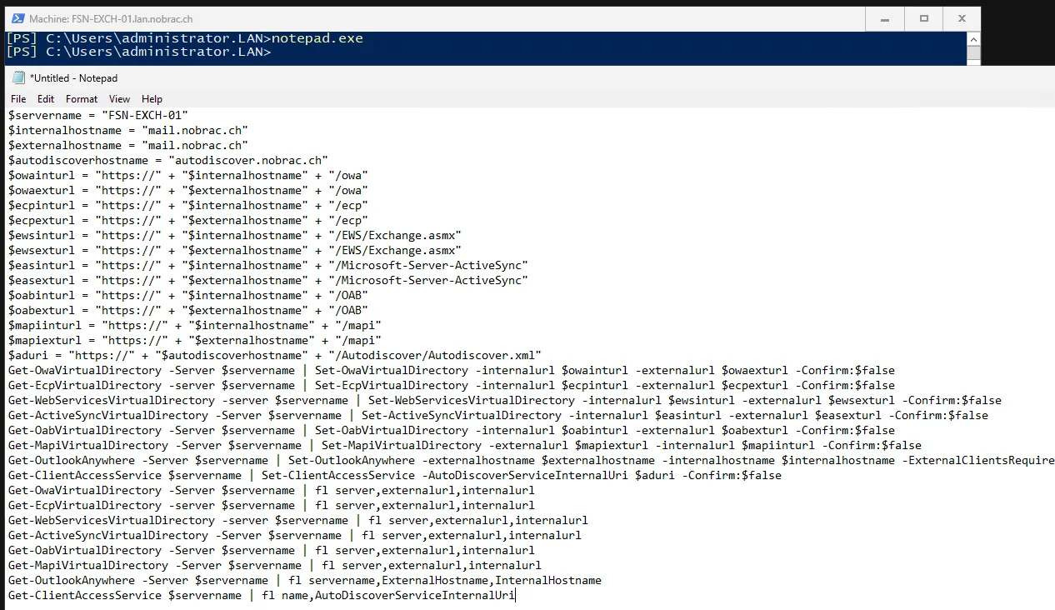Click the "*Untitled - Notepad" title bar

tap(73, 78)
